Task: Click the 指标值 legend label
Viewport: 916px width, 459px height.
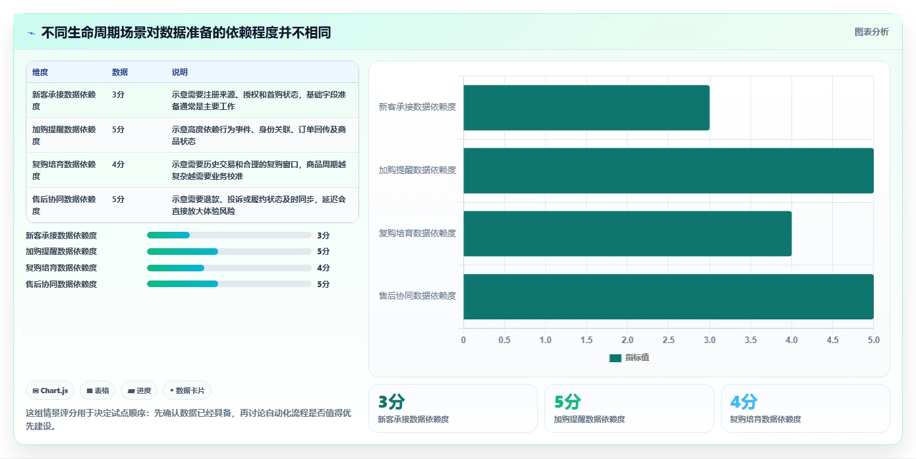Action: pos(637,358)
